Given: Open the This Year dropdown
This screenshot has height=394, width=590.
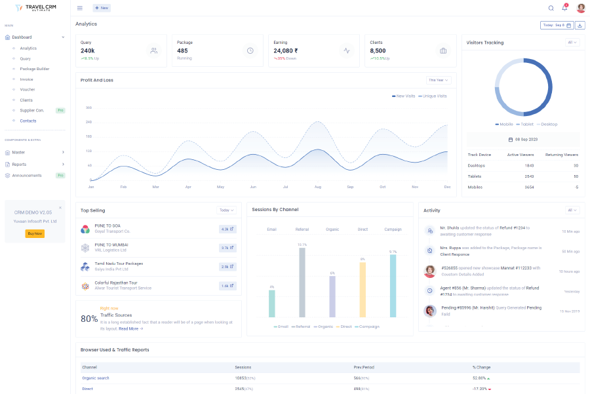Looking at the screenshot, I should pos(439,80).
